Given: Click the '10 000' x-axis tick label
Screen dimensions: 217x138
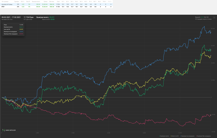Looking at the screenshot, I should 180,133.
